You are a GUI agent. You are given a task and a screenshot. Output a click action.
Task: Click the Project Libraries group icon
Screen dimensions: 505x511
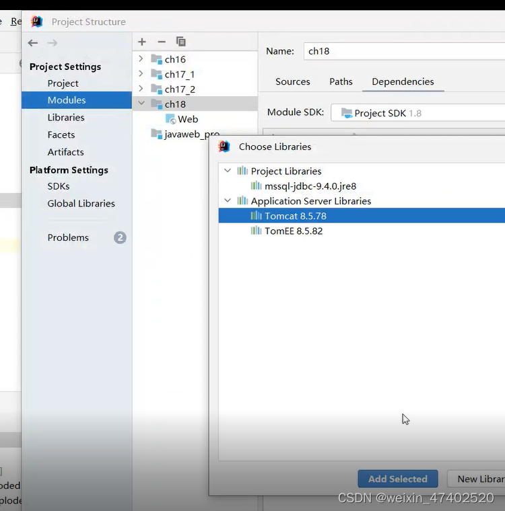pos(242,171)
